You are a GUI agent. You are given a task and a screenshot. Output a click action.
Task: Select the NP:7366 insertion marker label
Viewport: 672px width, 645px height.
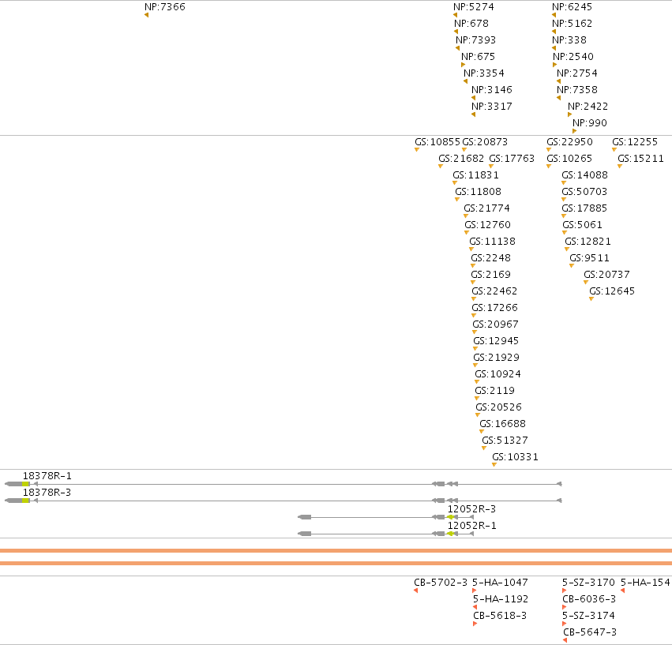[165, 7]
